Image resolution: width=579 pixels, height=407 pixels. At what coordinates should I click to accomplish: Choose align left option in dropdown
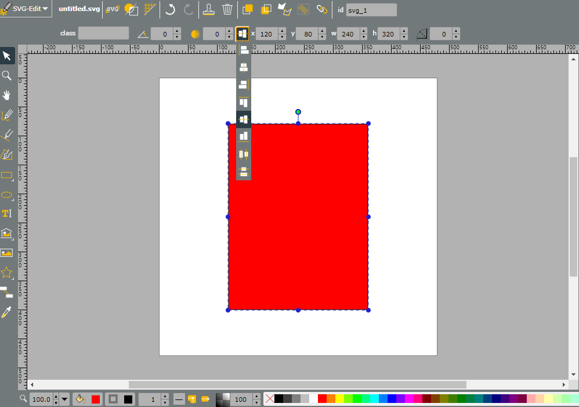(x=244, y=49)
